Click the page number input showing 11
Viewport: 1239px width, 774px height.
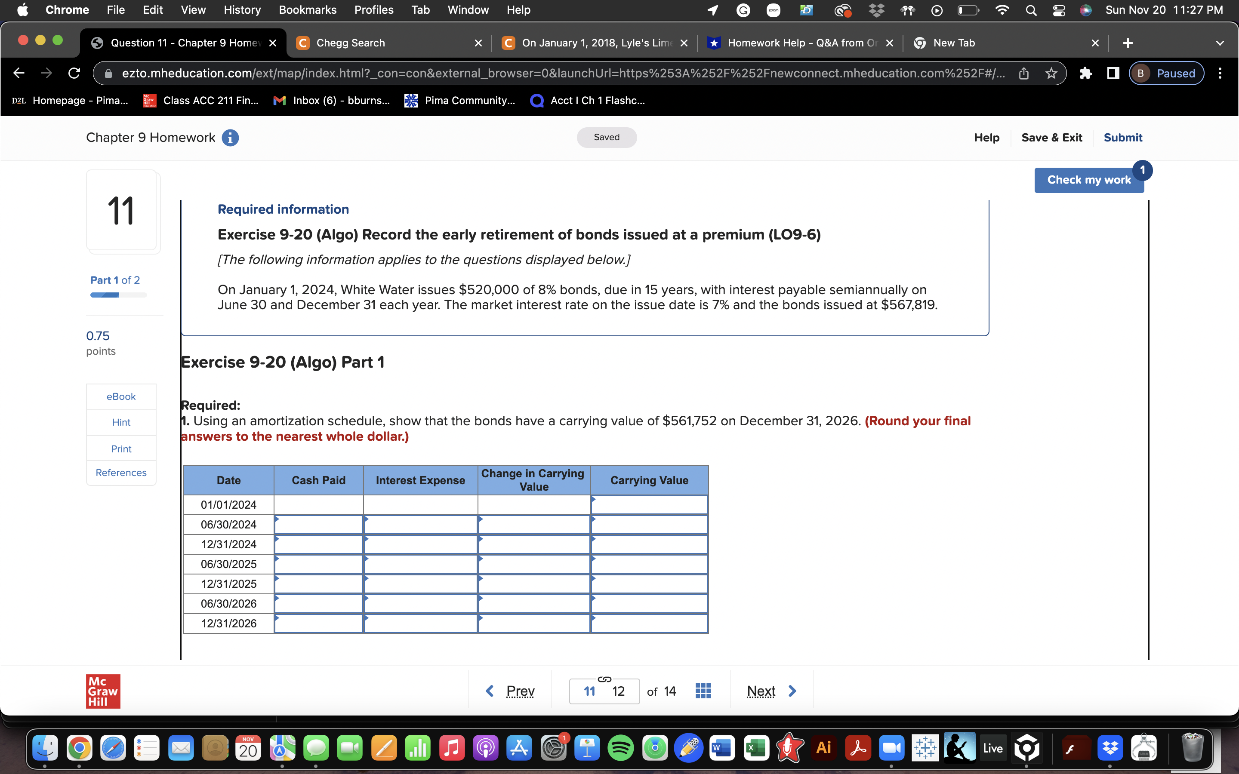(x=590, y=691)
